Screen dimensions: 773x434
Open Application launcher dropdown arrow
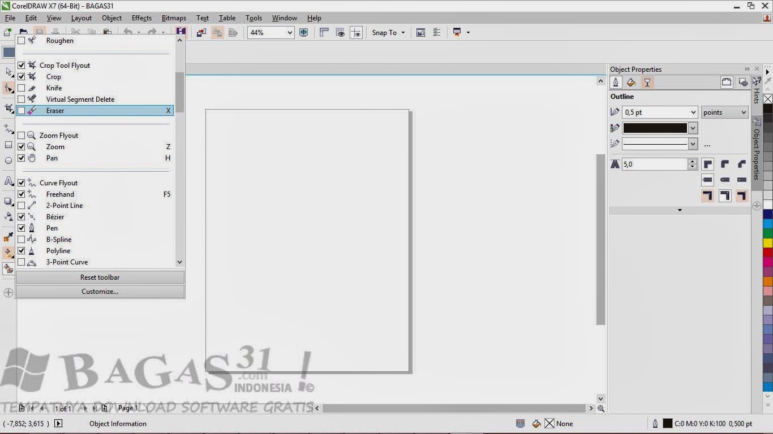coord(468,32)
